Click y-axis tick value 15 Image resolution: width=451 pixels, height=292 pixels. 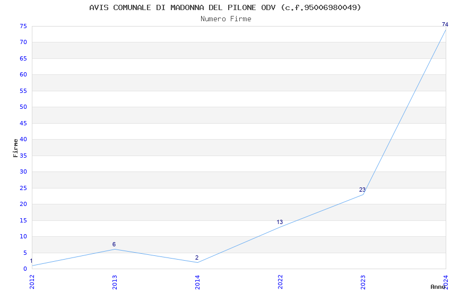[x=23, y=220]
